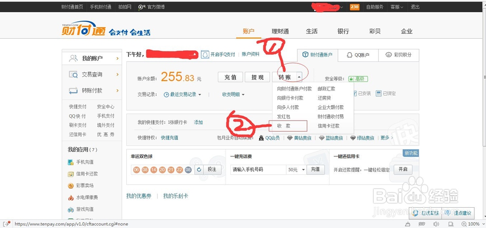The width and height of the screenshot is (486, 228).
Task: Open the 客服 dropdown in top bar
Action: [397, 7]
